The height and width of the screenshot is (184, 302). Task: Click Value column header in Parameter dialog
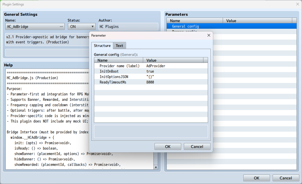tap(173, 60)
